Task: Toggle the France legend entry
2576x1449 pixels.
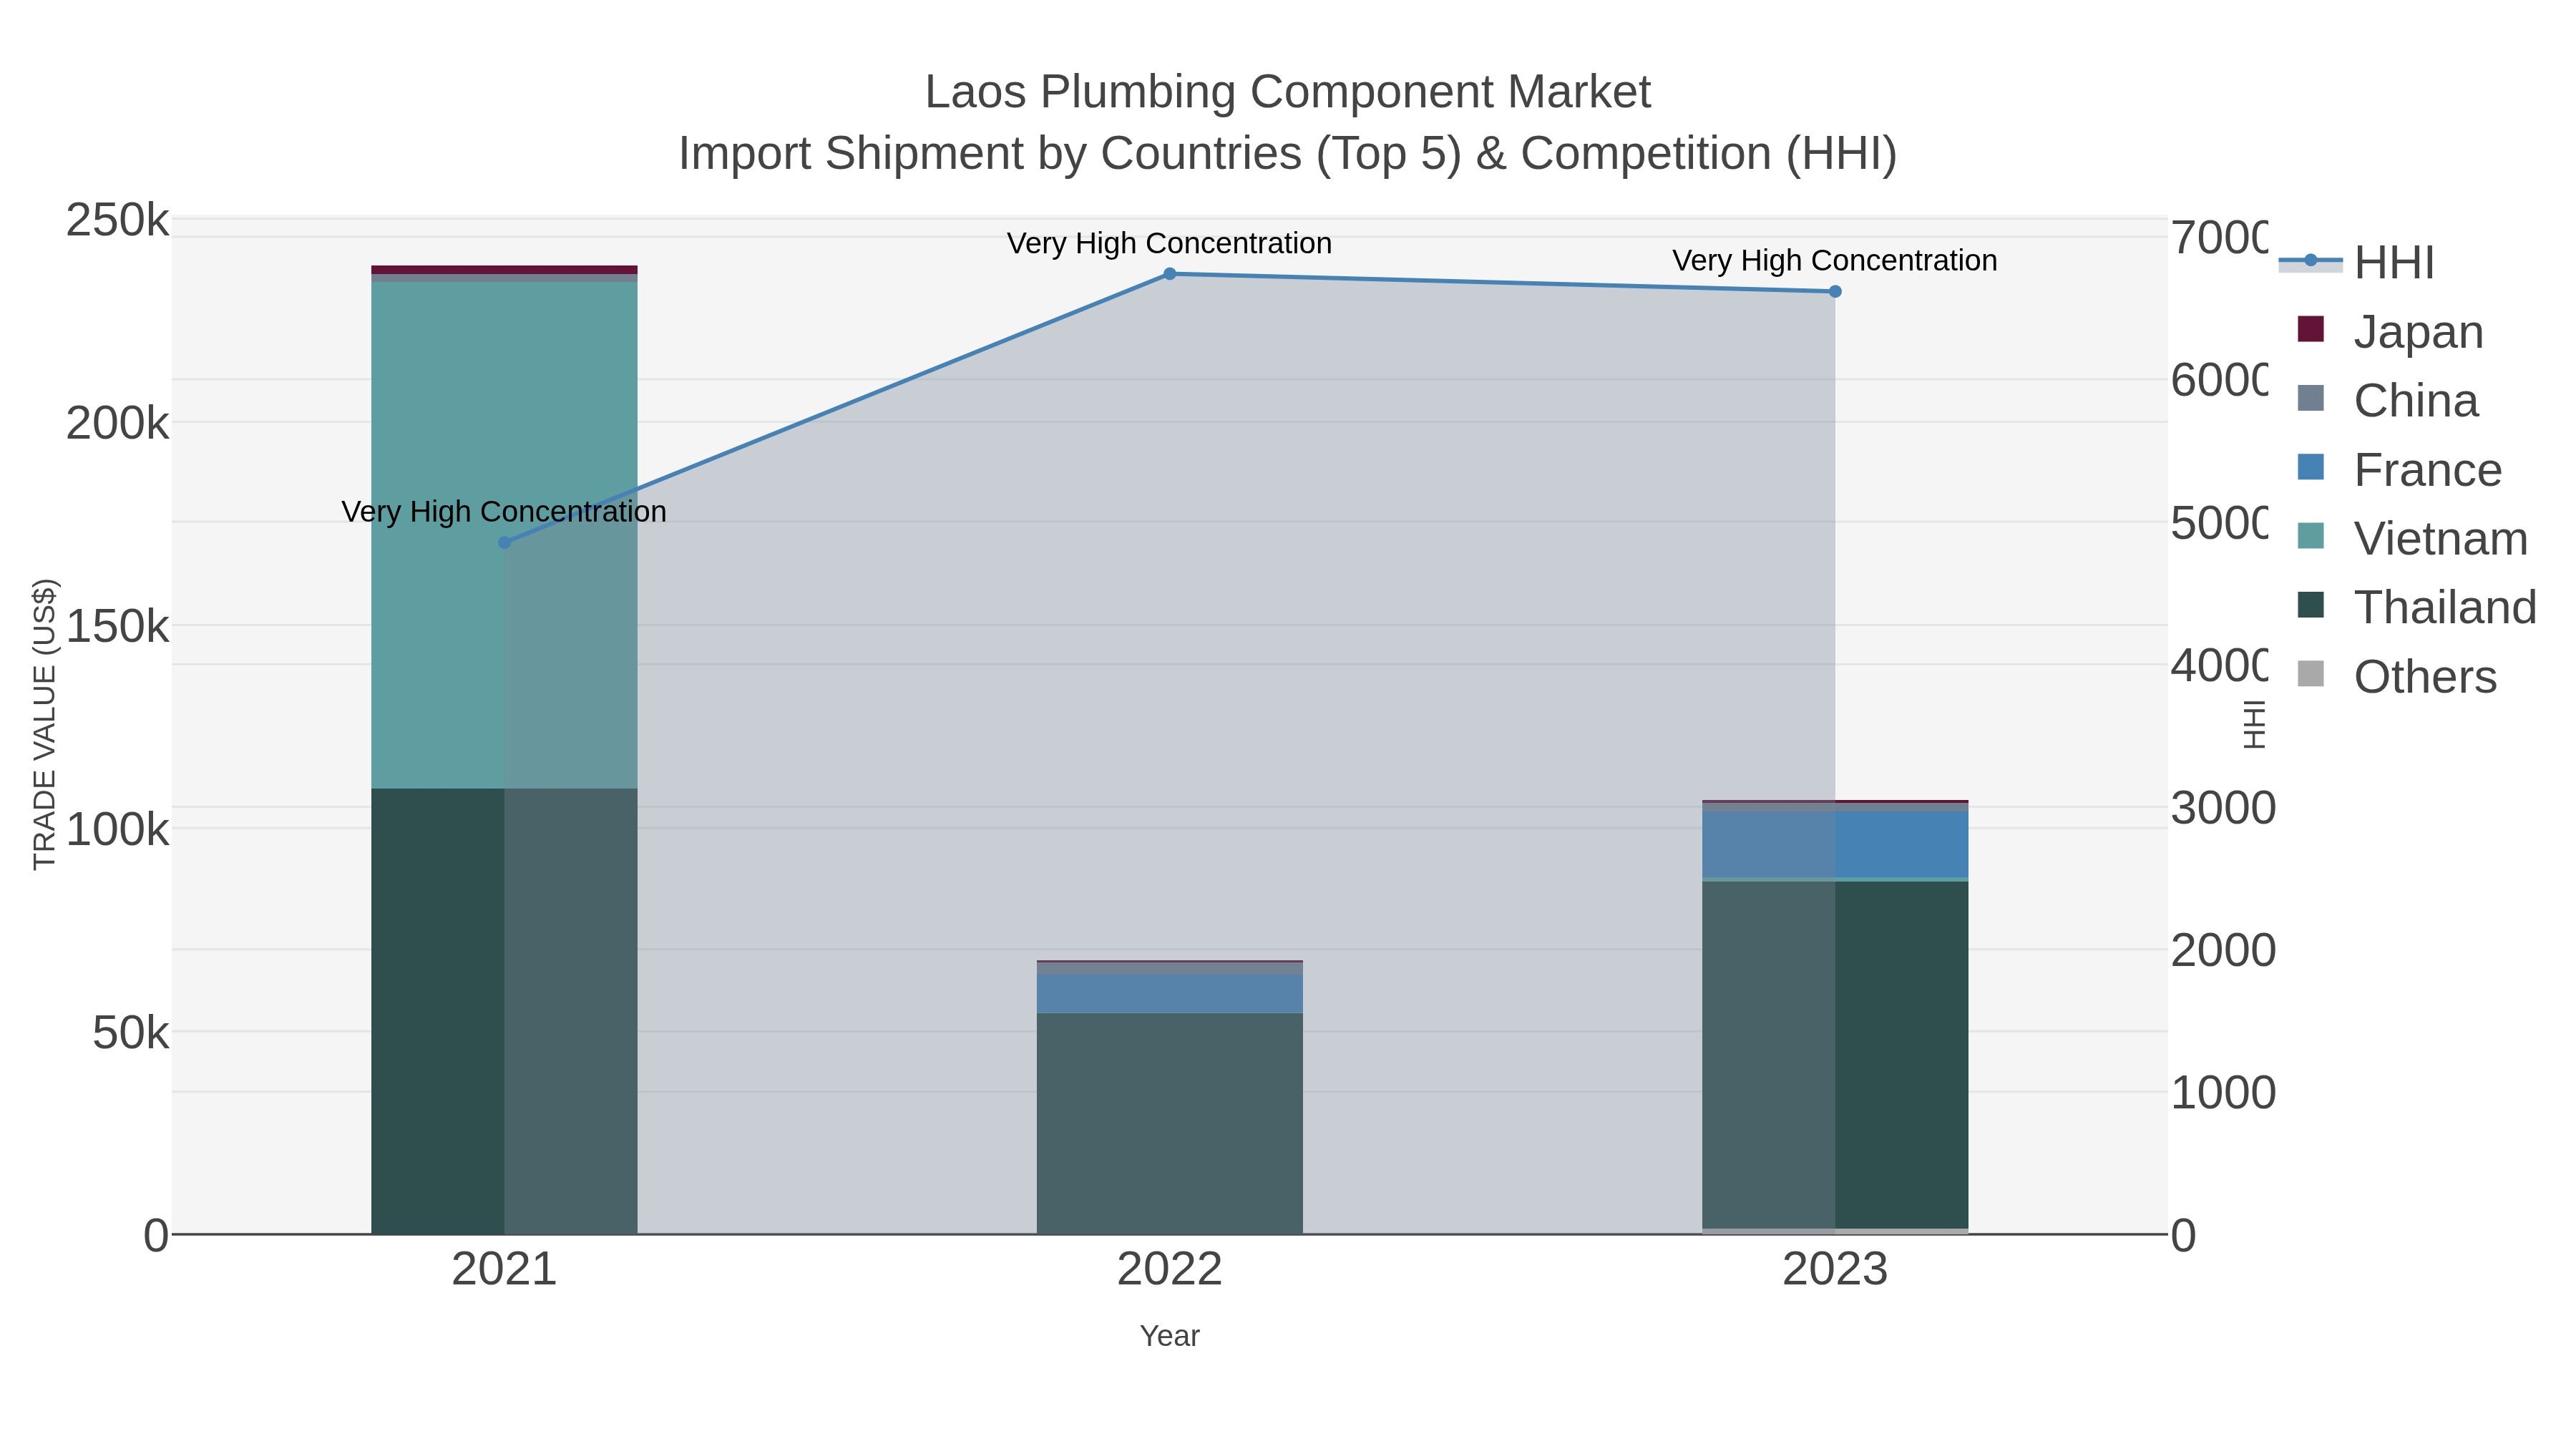Action: (x=2399, y=470)
